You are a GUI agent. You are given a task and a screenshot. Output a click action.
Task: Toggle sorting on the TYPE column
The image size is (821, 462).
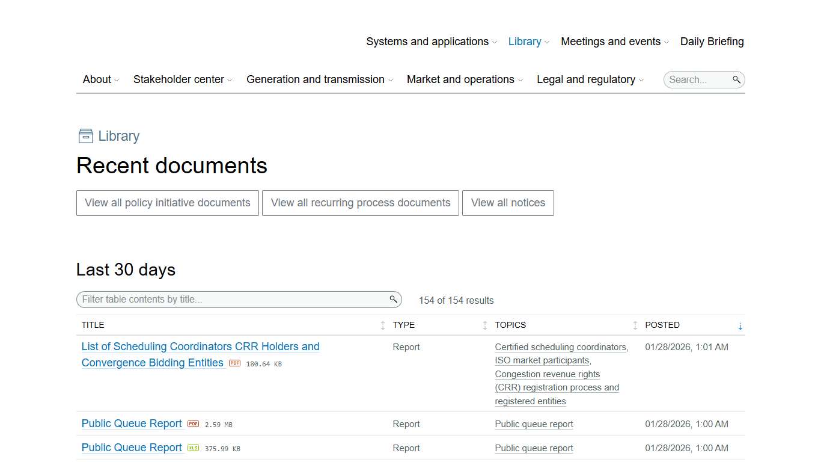point(484,325)
